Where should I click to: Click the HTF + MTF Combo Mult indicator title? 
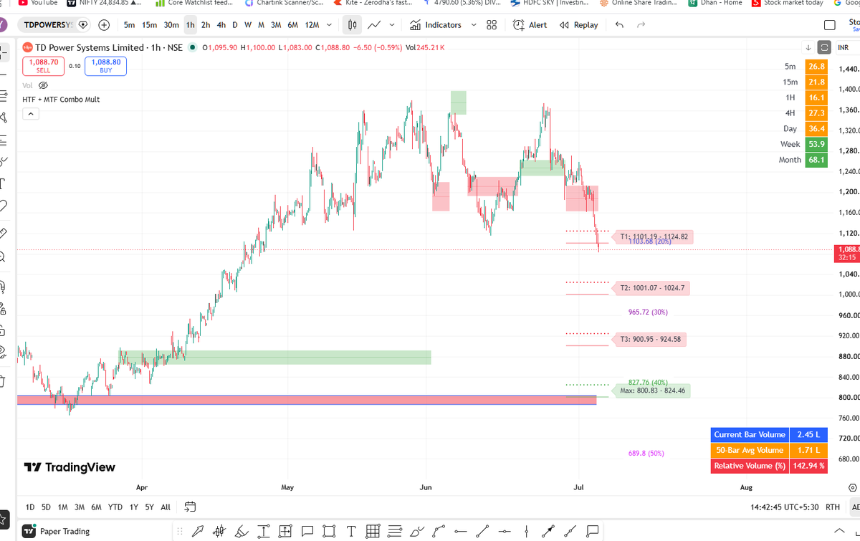(61, 100)
